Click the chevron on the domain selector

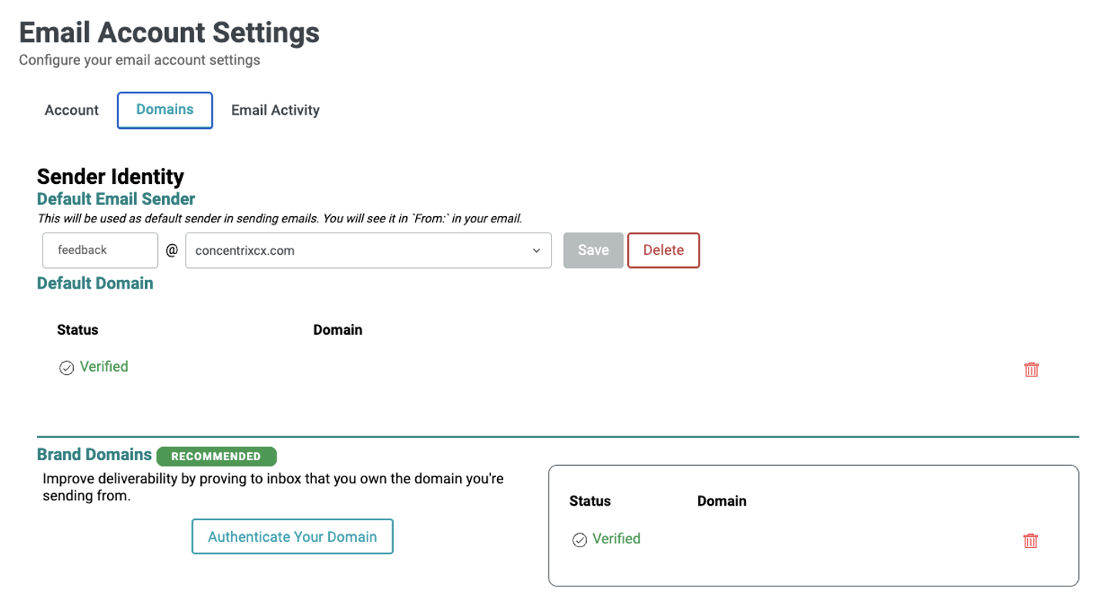(536, 250)
